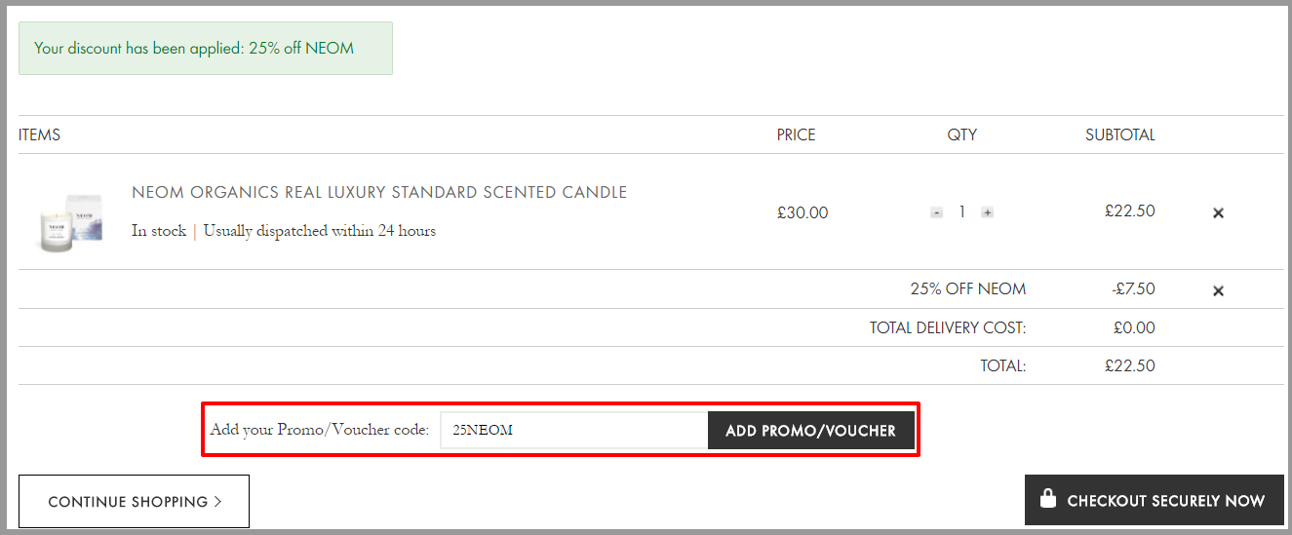Click CHECKOUT SECURELY NOW button
Image resolution: width=1292 pixels, height=535 pixels.
pos(1155,500)
